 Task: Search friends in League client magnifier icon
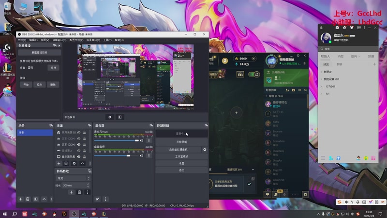pos(306,90)
